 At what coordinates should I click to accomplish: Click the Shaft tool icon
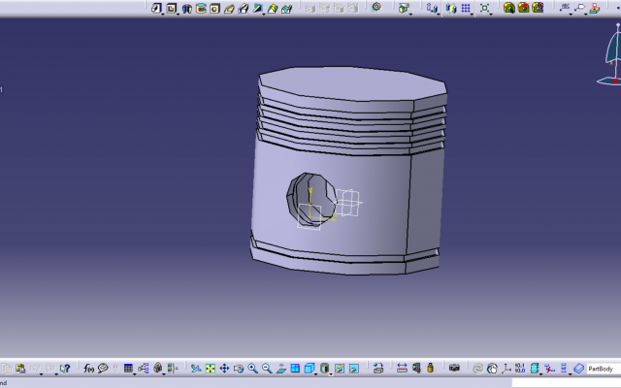[186, 9]
